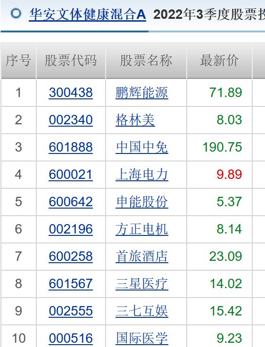Open the 申能股份 stock name link
The image size is (265, 347).
tap(142, 202)
